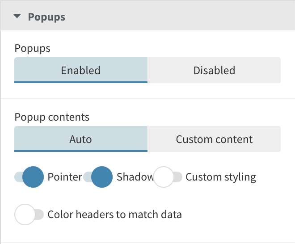The image size is (295, 244).
Task: Switch to Custom content for popups
Action: [x=214, y=139]
